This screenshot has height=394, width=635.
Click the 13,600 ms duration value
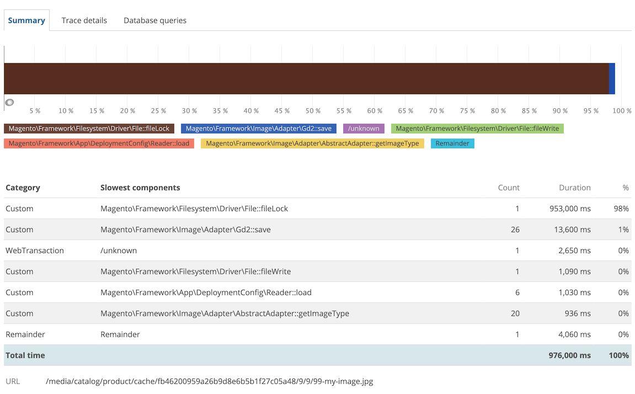tap(572, 230)
